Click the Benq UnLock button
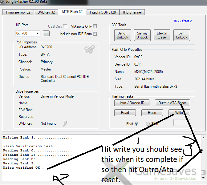Viewport: 207px width, 185px height. pyautogui.click(x=122, y=35)
